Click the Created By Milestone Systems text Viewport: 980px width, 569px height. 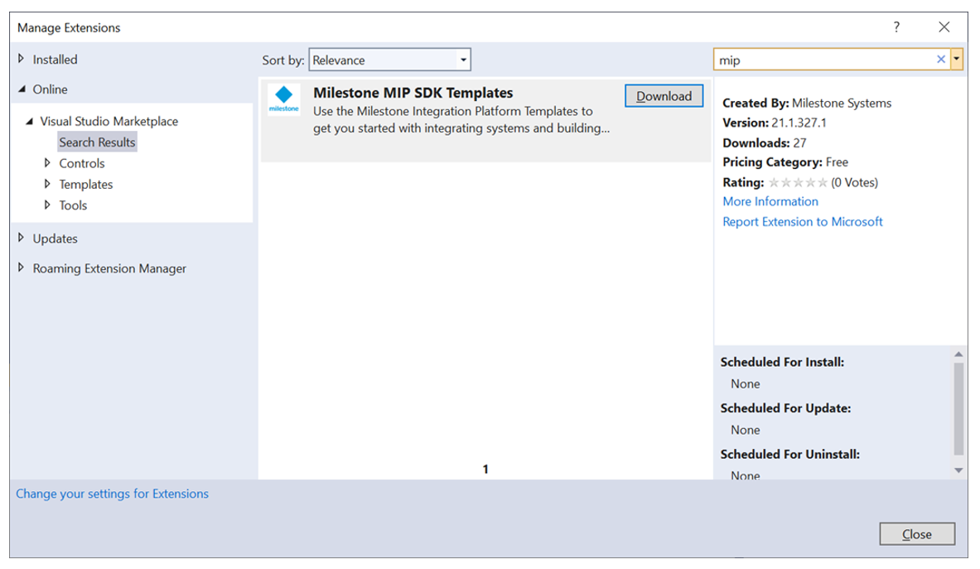tap(807, 103)
